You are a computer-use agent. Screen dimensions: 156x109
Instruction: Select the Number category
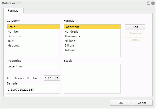point(33,32)
